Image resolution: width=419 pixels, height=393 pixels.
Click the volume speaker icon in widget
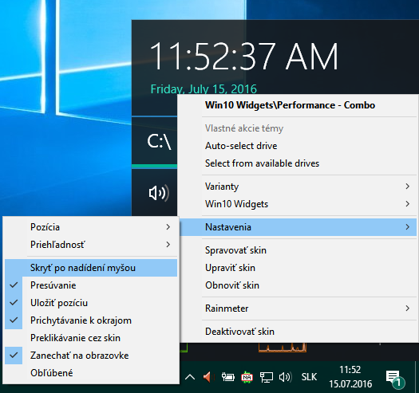click(159, 193)
